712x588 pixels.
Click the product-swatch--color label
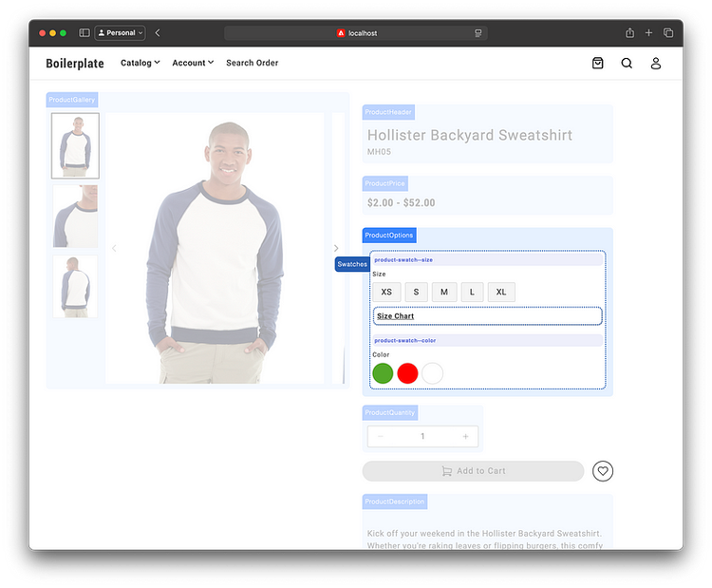(405, 340)
